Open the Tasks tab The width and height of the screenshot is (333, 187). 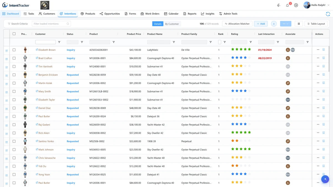click(x=29, y=14)
